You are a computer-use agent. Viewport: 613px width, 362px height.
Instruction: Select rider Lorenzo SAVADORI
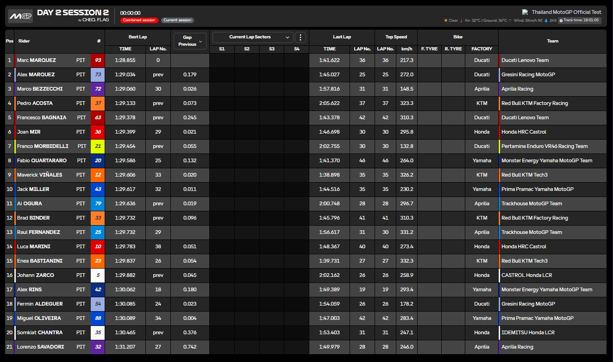click(x=40, y=347)
